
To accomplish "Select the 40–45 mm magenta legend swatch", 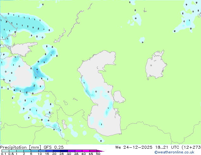I will (x=86, y=151).
